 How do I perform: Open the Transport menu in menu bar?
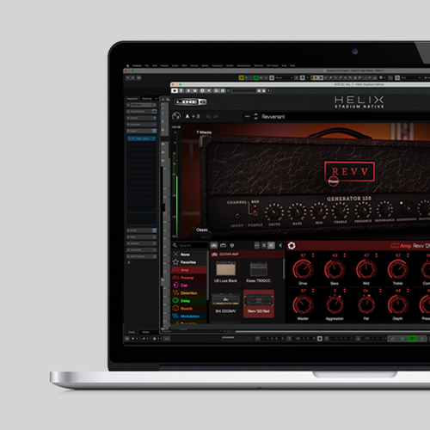(218, 65)
